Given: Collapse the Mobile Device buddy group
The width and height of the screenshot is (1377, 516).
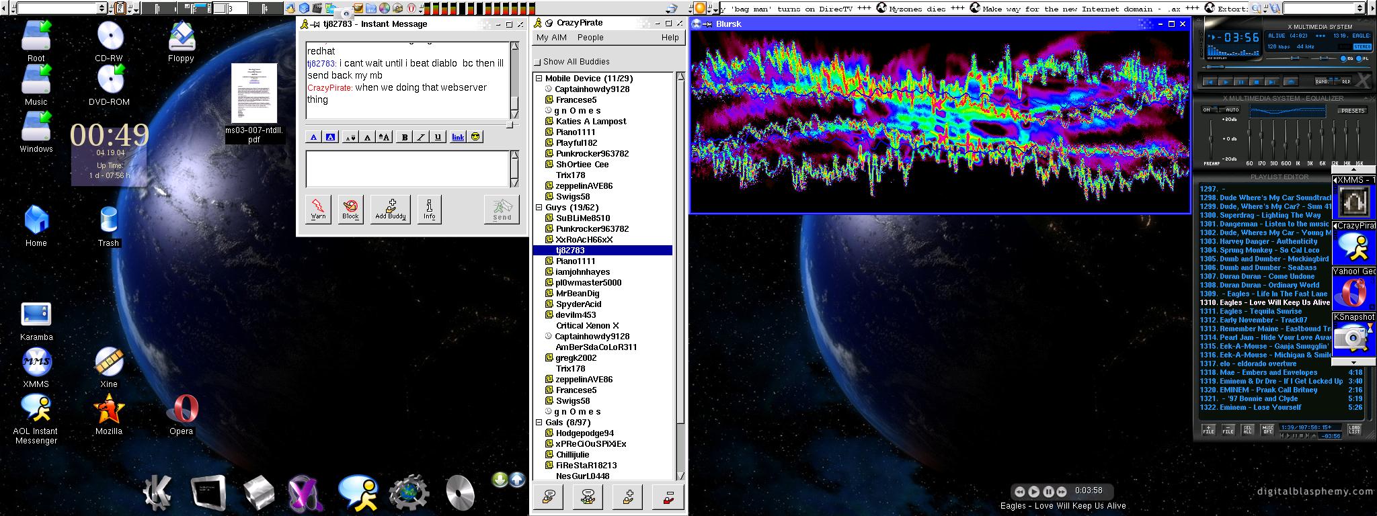Looking at the screenshot, I should tap(539, 79).
